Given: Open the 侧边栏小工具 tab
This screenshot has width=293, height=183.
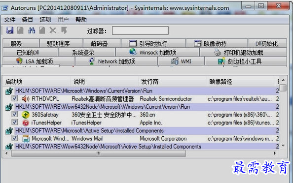Looking at the screenshot, I should click(246, 61).
